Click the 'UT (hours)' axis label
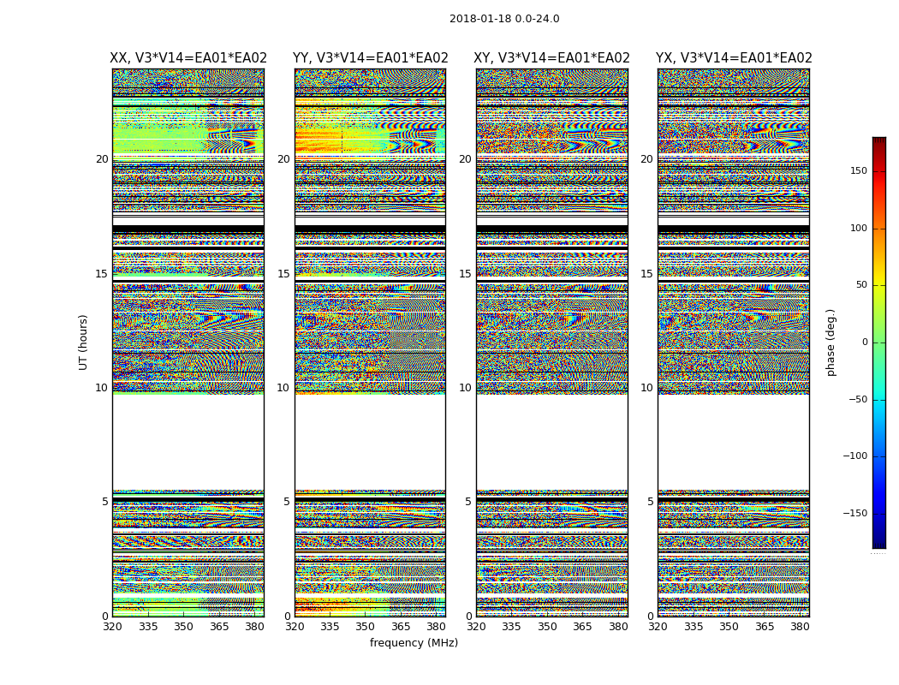Screen dimensions: 899x685 point(83,342)
